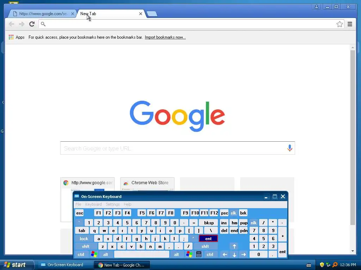Click the bksp key on the on-screen keyboard
This screenshot has width=361, height=270.
(209, 223)
